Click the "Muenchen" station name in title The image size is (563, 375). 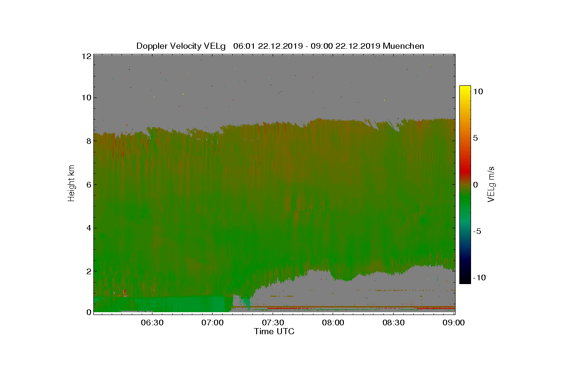403,46
